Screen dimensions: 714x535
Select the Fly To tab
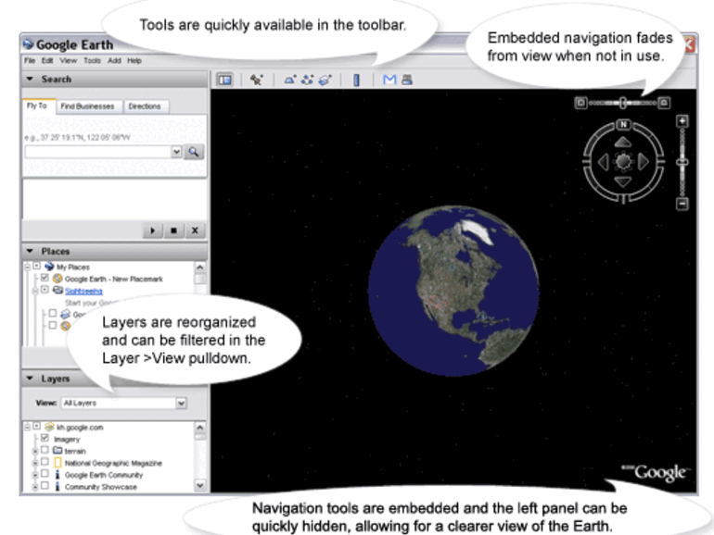pyautogui.click(x=37, y=106)
